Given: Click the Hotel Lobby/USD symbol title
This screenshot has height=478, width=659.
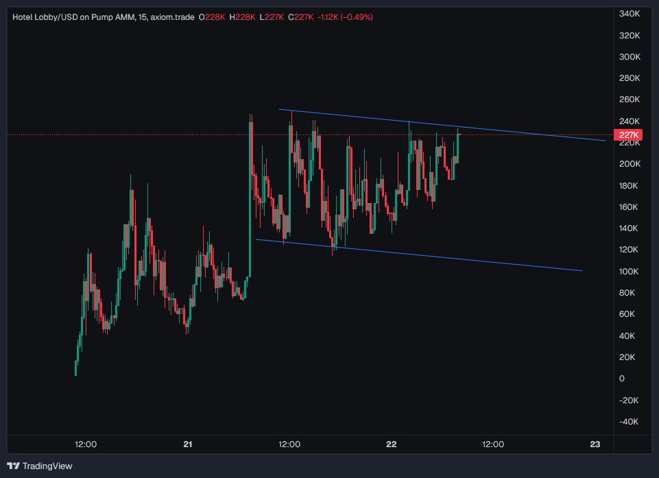Looking at the screenshot, I should pos(103,17).
